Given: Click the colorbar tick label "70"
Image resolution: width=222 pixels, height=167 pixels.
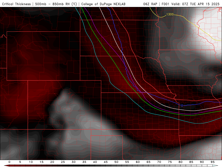Looking at the screenshot, I should (159, 162).
